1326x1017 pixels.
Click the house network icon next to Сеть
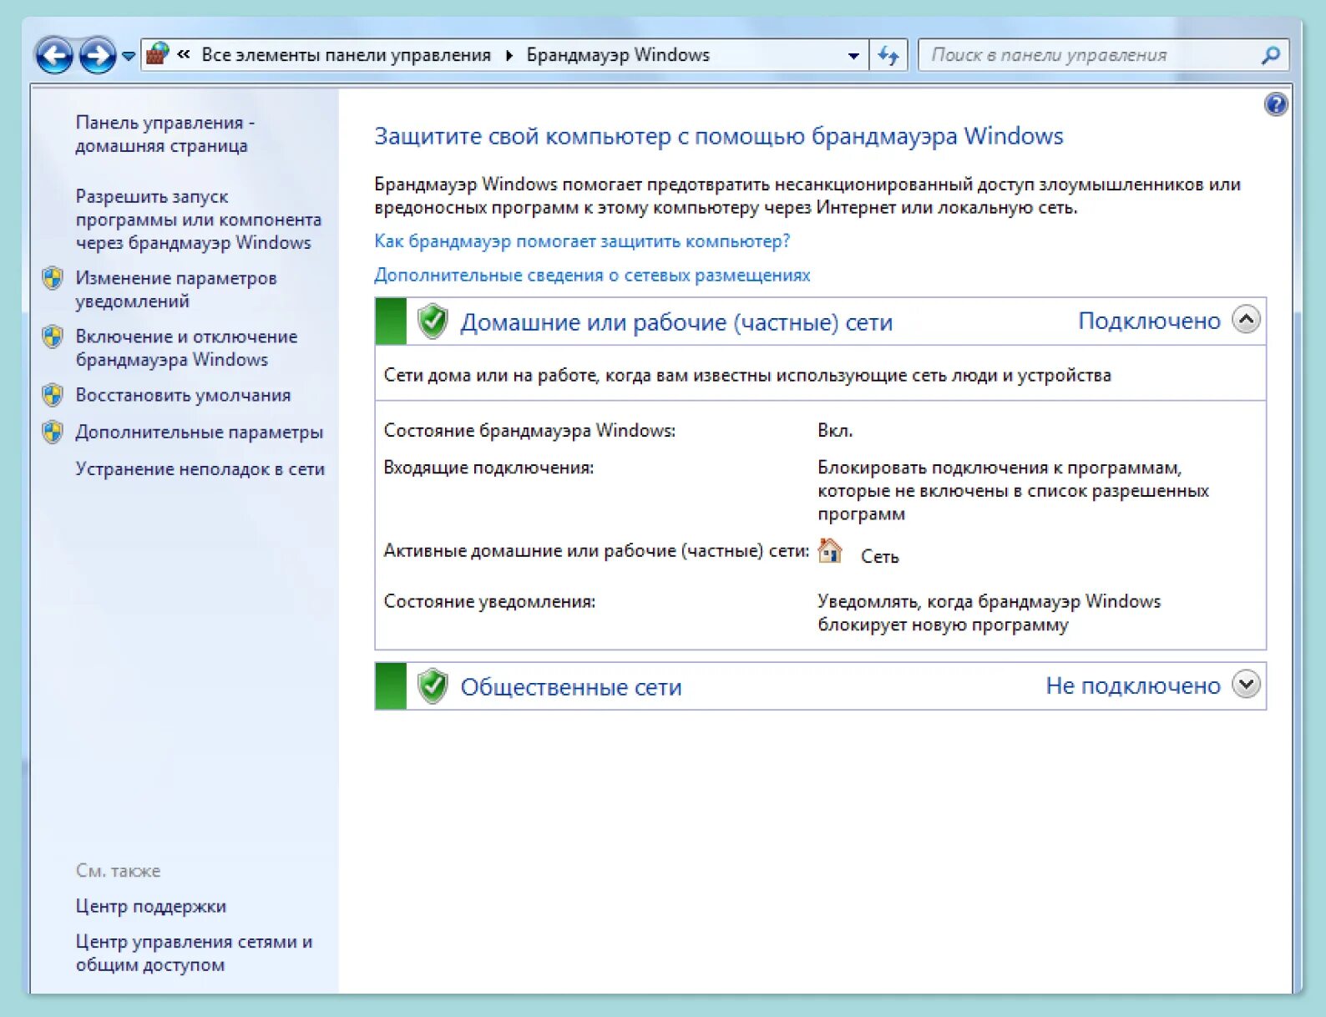tap(830, 551)
